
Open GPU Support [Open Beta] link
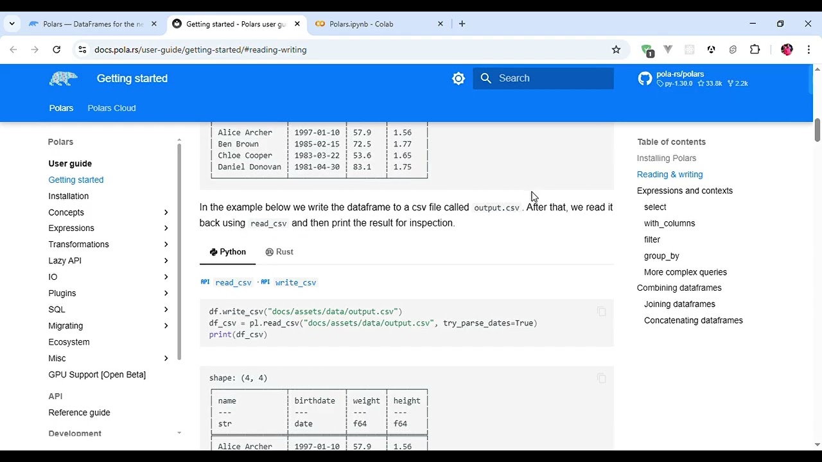[x=97, y=375]
